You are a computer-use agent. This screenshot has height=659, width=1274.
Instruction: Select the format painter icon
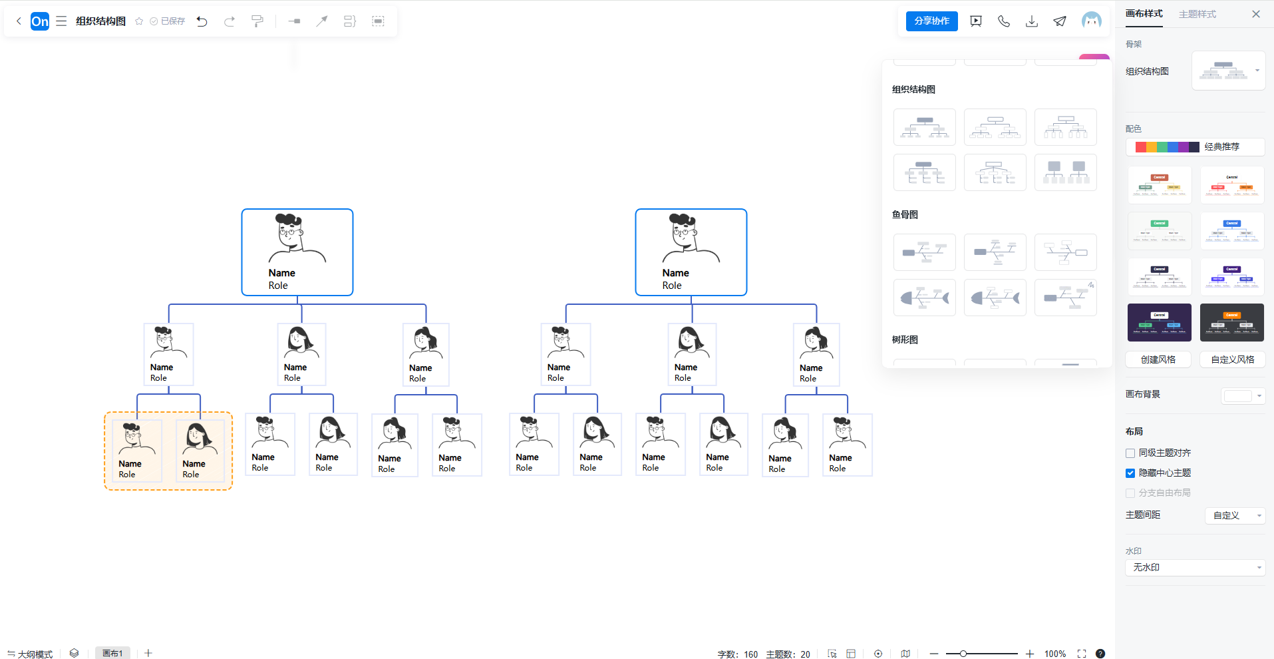tap(257, 21)
